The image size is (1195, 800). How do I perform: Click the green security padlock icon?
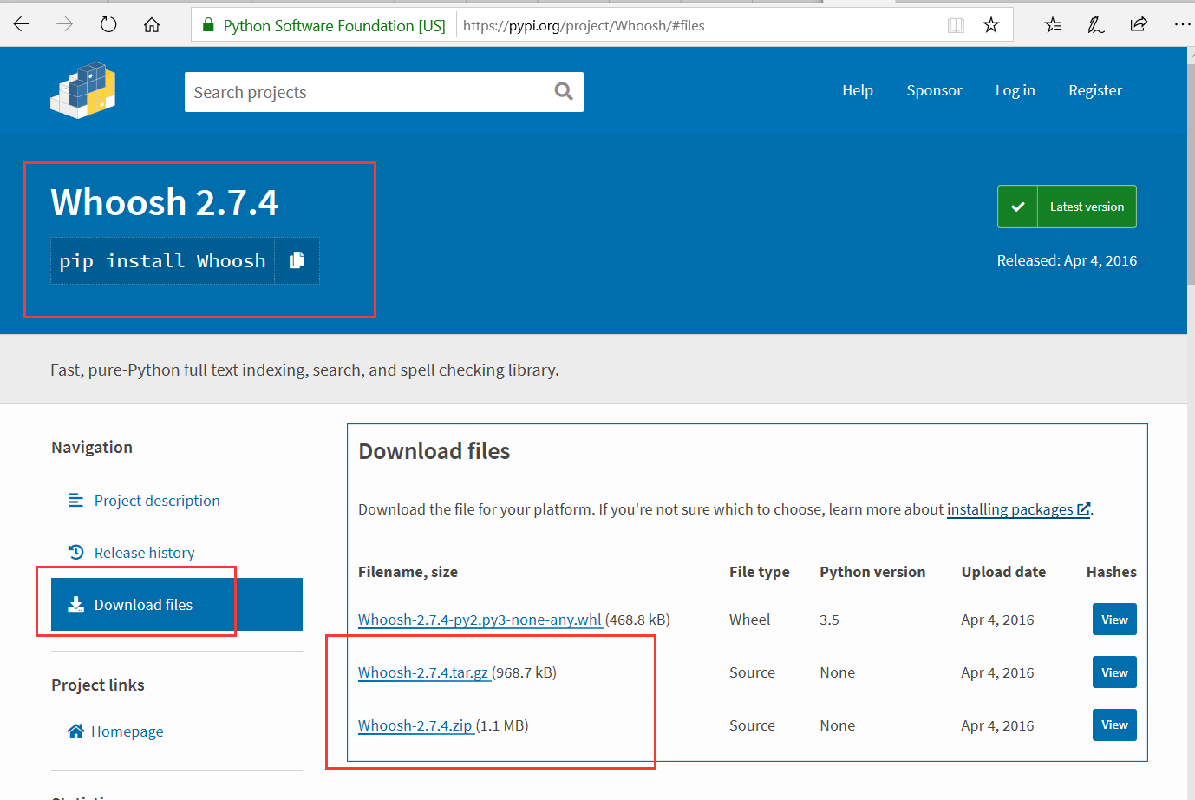[x=208, y=25]
